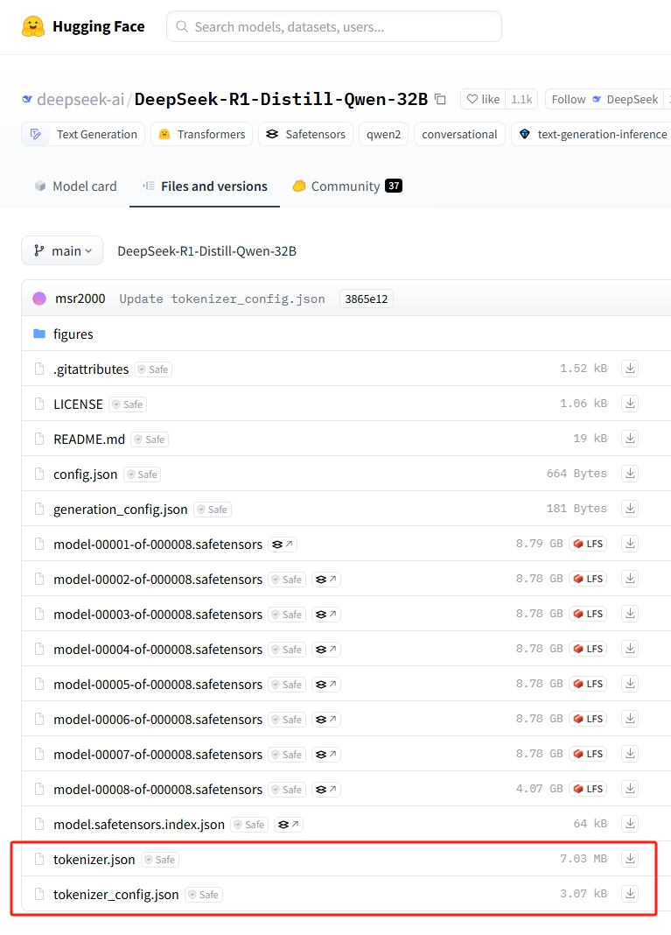
Task: Select the text-generation-inference tag
Action: (x=591, y=134)
